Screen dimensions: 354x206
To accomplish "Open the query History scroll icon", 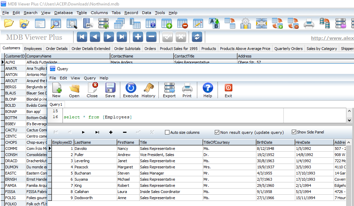I will pos(148,88).
